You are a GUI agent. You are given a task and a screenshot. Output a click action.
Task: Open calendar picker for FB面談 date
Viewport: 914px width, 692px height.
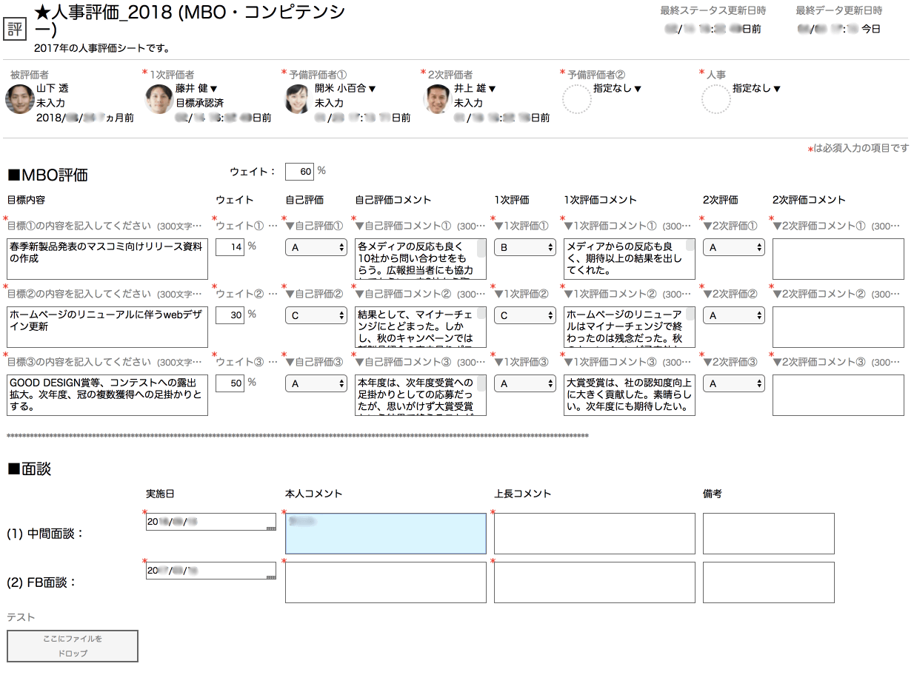[x=271, y=576]
